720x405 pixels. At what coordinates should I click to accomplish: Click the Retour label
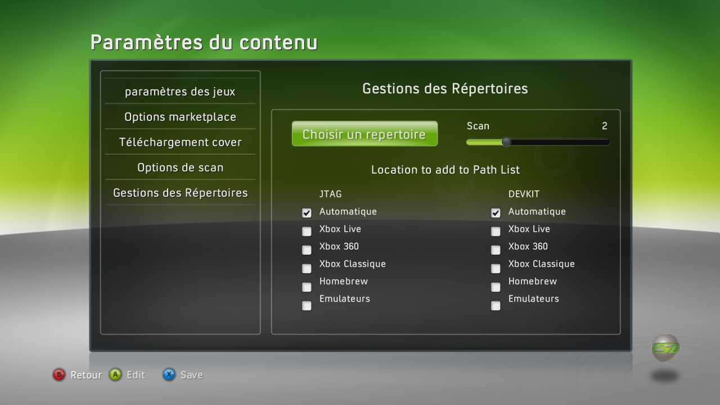pyautogui.click(x=86, y=375)
